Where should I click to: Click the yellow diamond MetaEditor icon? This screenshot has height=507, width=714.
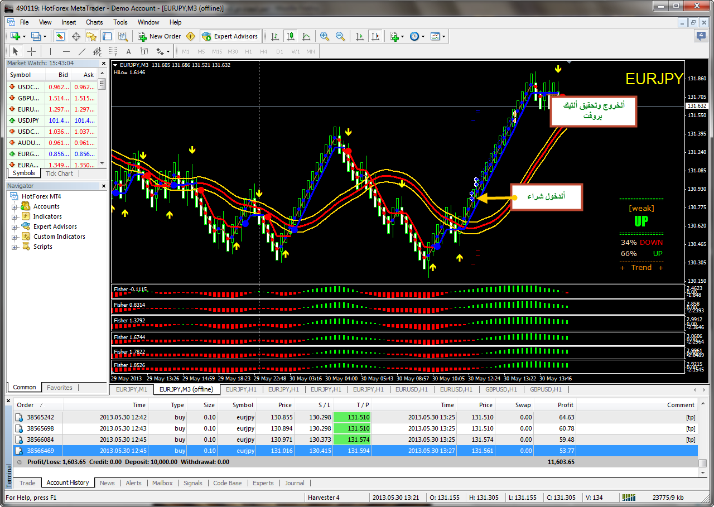[x=191, y=36]
